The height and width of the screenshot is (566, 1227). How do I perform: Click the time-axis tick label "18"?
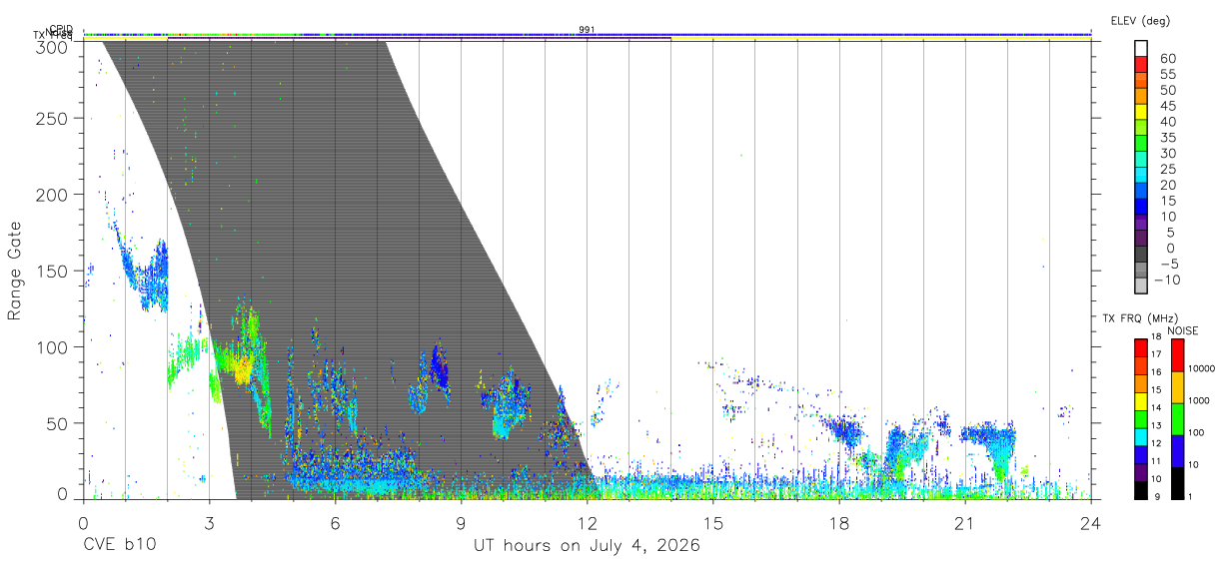tap(839, 524)
